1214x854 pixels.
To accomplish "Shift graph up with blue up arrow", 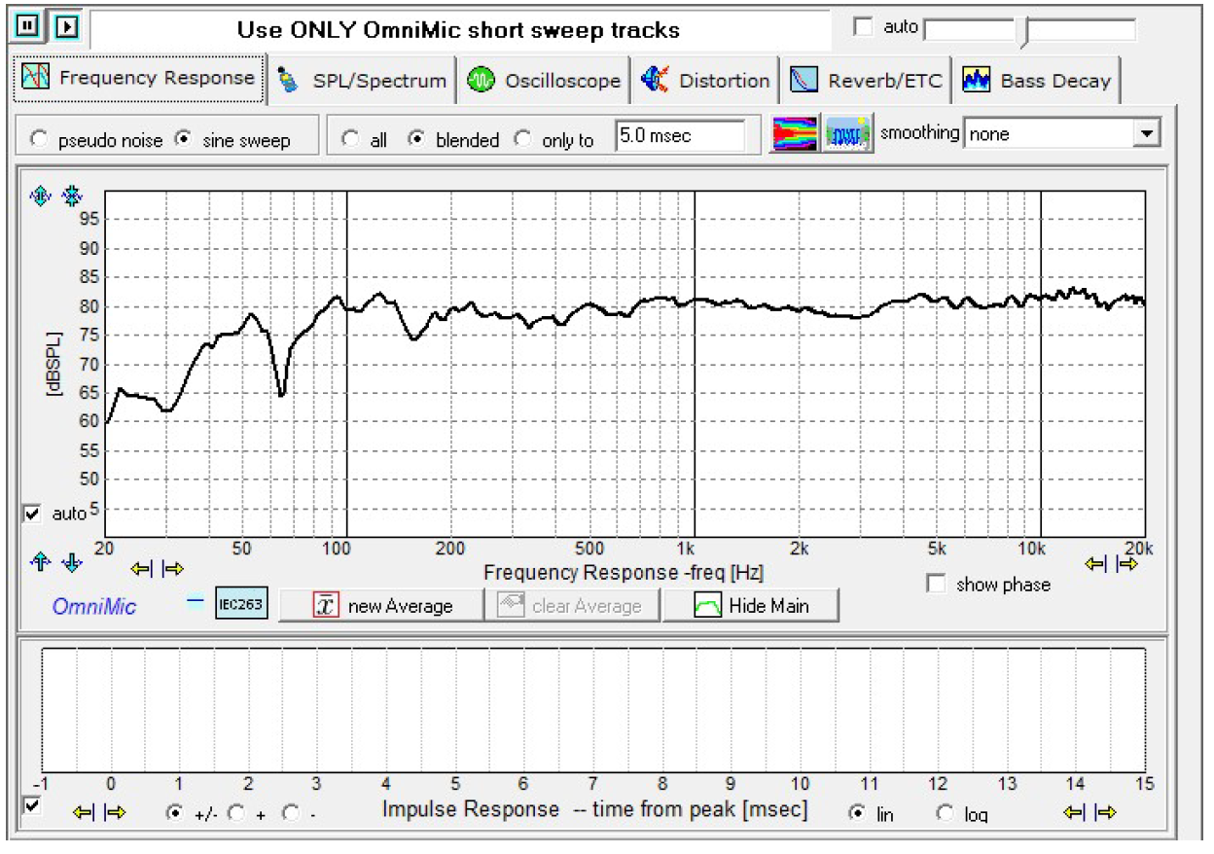I will (40, 561).
